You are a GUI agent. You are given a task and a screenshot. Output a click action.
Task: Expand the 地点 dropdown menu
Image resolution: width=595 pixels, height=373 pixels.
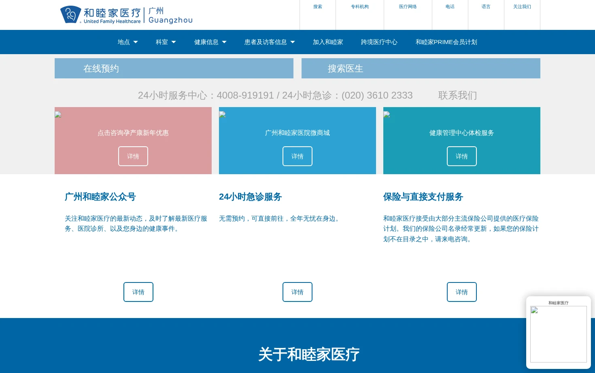pyautogui.click(x=128, y=42)
